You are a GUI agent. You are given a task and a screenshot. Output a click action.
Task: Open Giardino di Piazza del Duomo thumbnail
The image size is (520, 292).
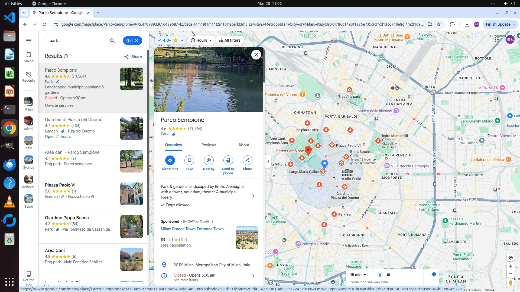(x=131, y=128)
